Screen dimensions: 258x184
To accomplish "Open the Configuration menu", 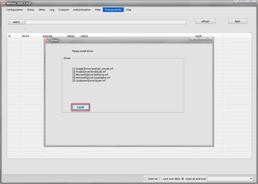I will click(x=14, y=10).
